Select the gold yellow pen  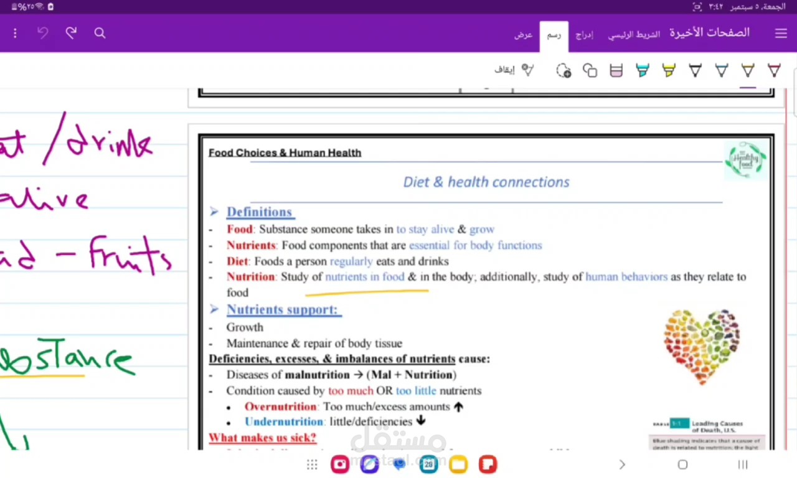[748, 70]
